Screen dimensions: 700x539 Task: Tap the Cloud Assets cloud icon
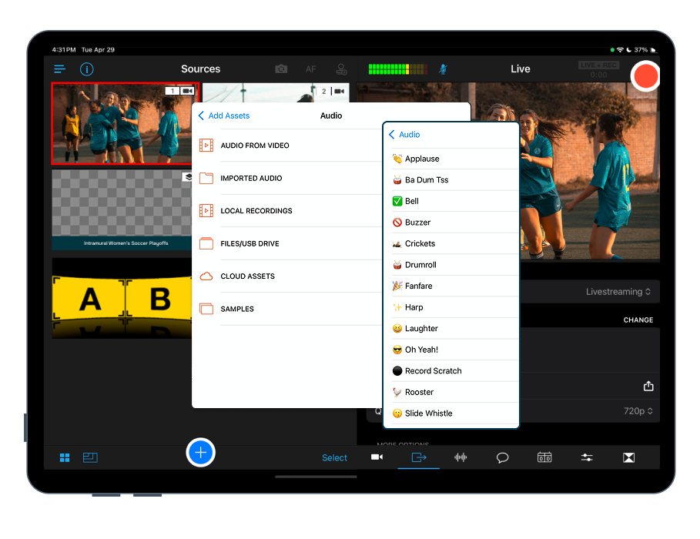pos(206,276)
